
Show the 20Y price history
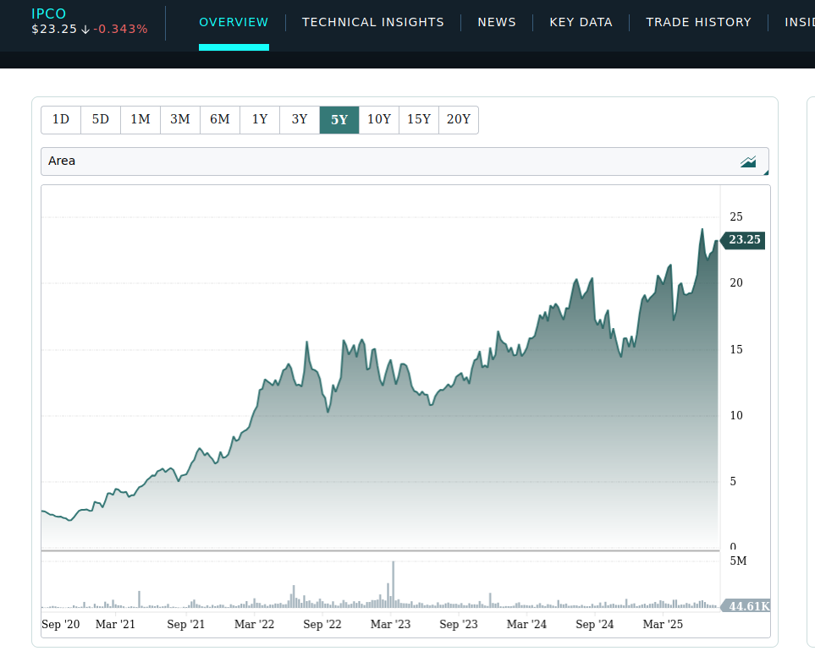[x=459, y=120]
